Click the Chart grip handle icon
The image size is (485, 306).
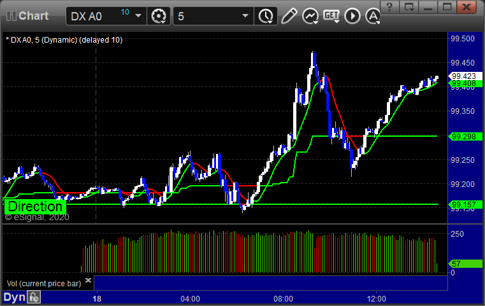[11, 16]
